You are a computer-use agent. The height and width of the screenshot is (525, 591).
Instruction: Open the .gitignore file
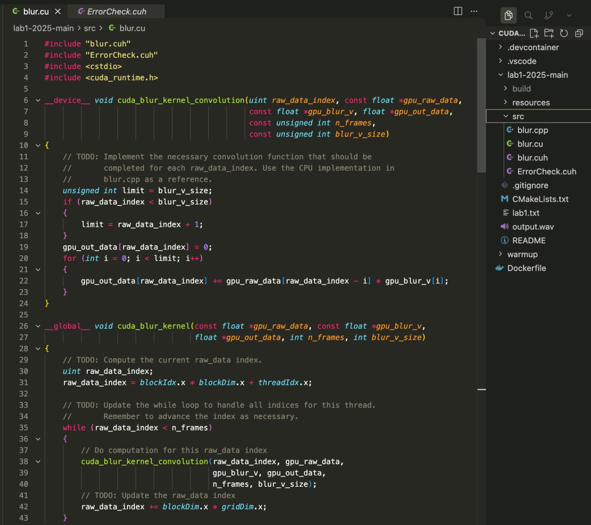(530, 185)
